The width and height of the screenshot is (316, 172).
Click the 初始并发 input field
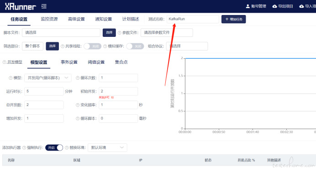coord(118,91)
